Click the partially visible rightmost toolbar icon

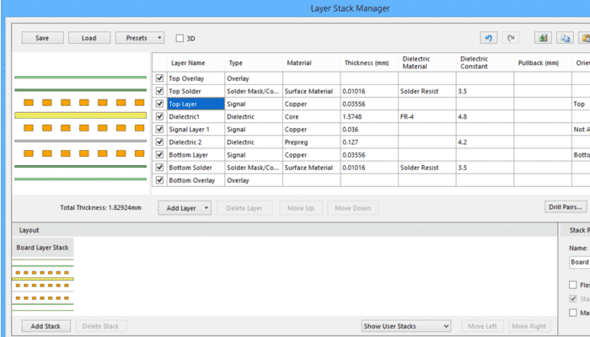coord(585,38)
